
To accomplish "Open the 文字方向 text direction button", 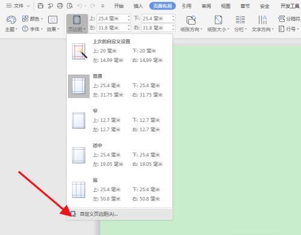I will point(262,23).
